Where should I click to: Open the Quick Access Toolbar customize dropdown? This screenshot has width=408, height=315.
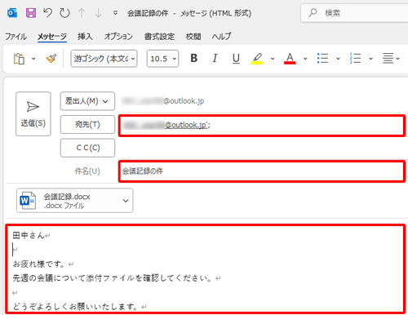(115, 13)
